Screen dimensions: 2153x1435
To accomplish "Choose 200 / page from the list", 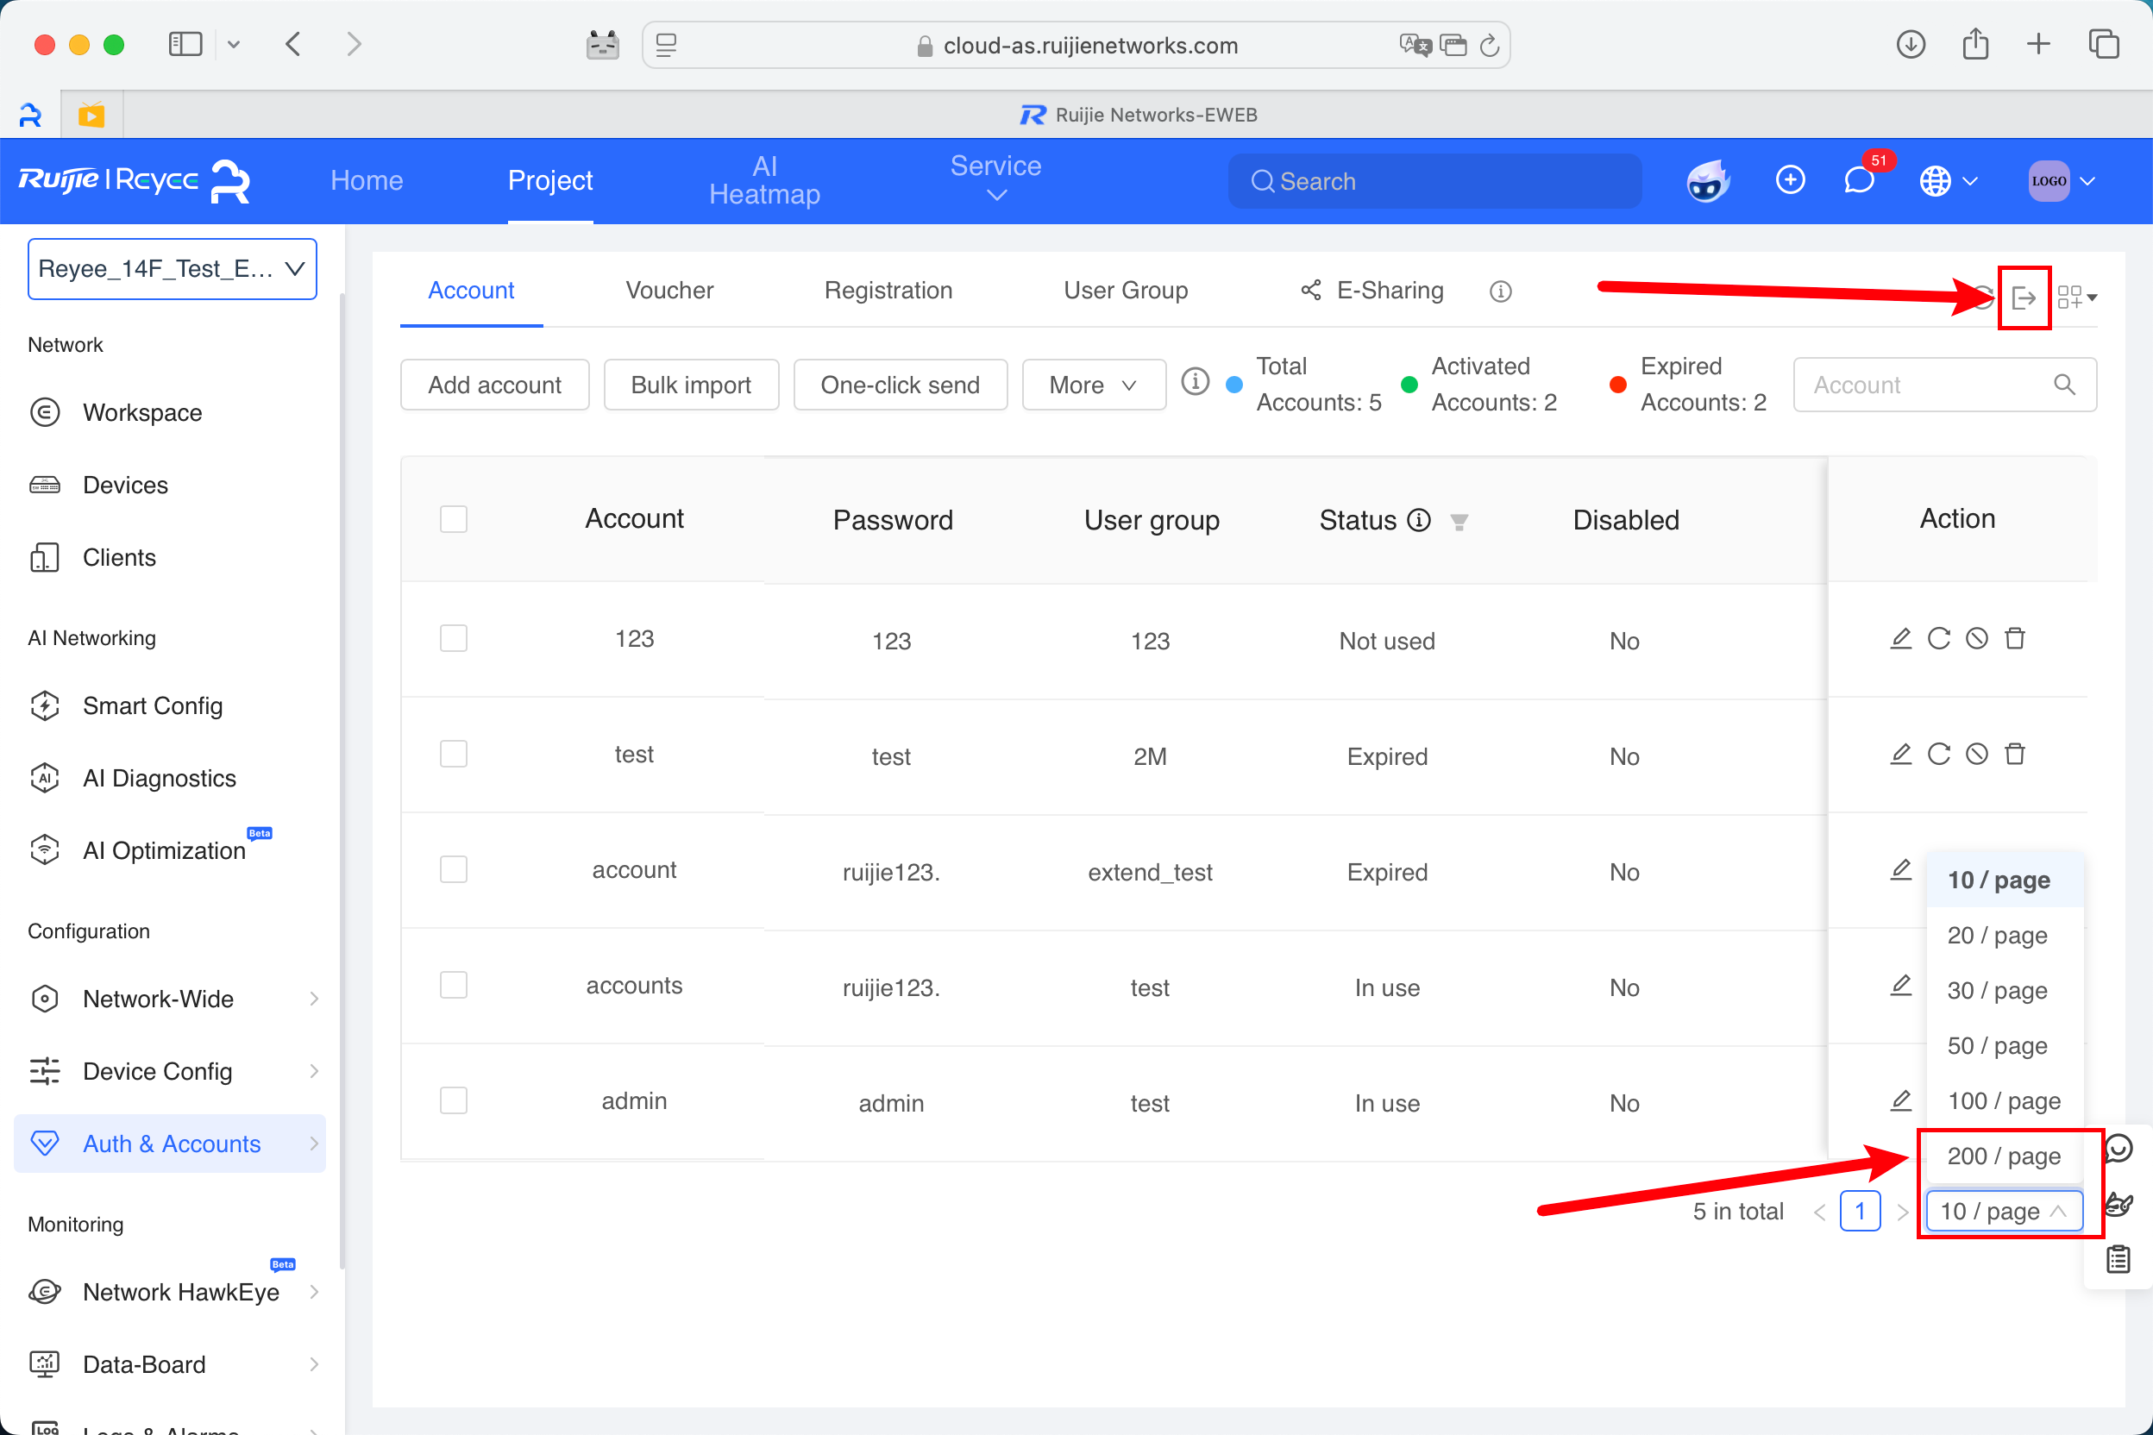I will click(x=2003, y=1156).
